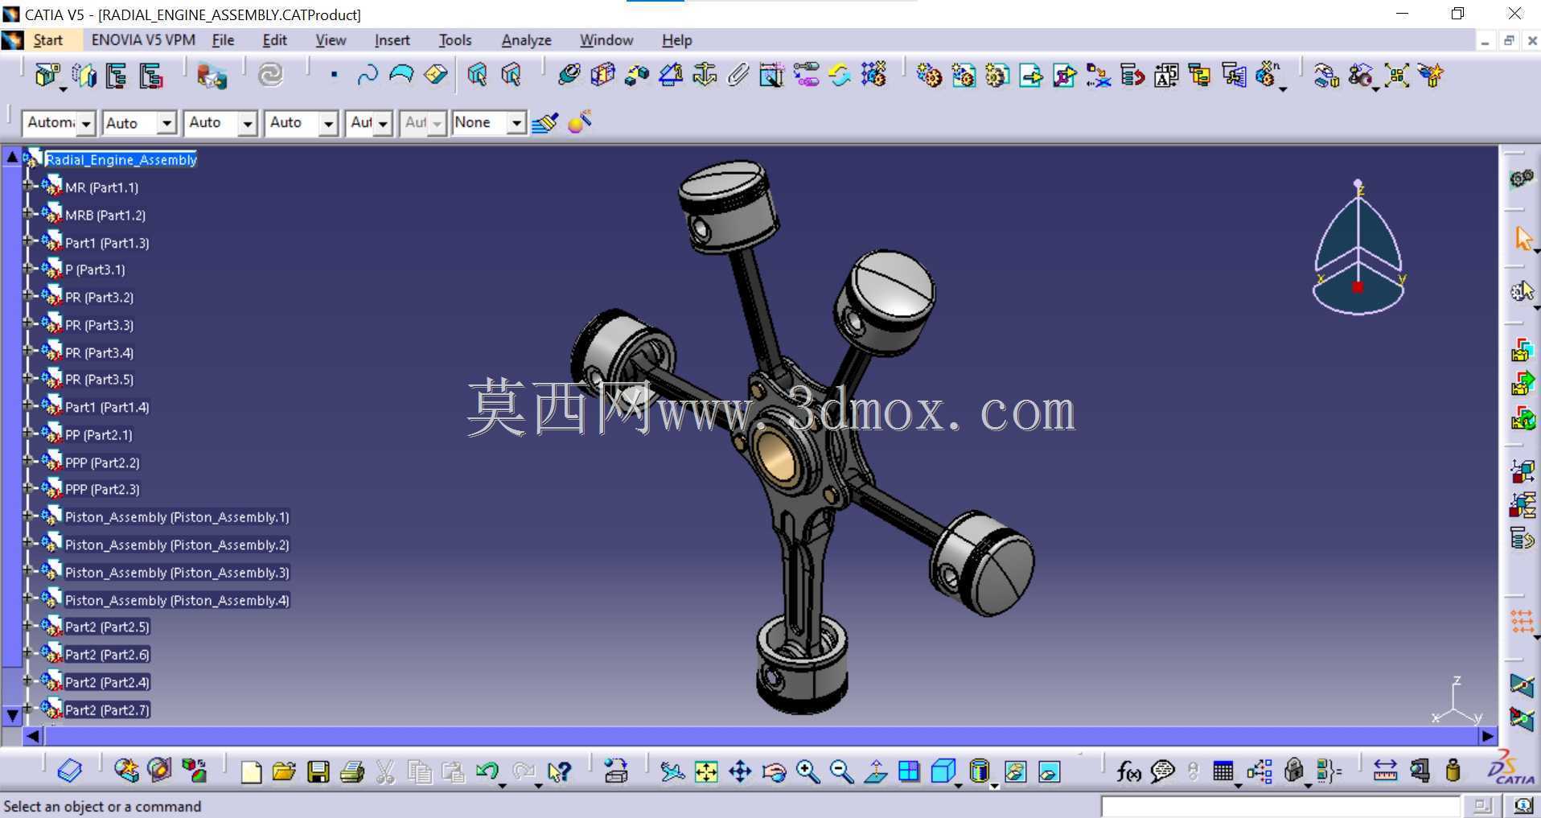
Task: Click the New document icon
Action: pyautogui.click(x=251, y=772)
